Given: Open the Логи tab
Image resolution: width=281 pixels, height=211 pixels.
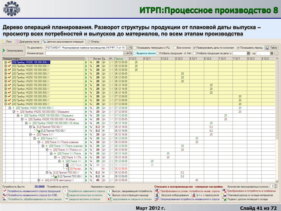Looking at the screenshot, I should pyautogui.click(x=7, y=42).
